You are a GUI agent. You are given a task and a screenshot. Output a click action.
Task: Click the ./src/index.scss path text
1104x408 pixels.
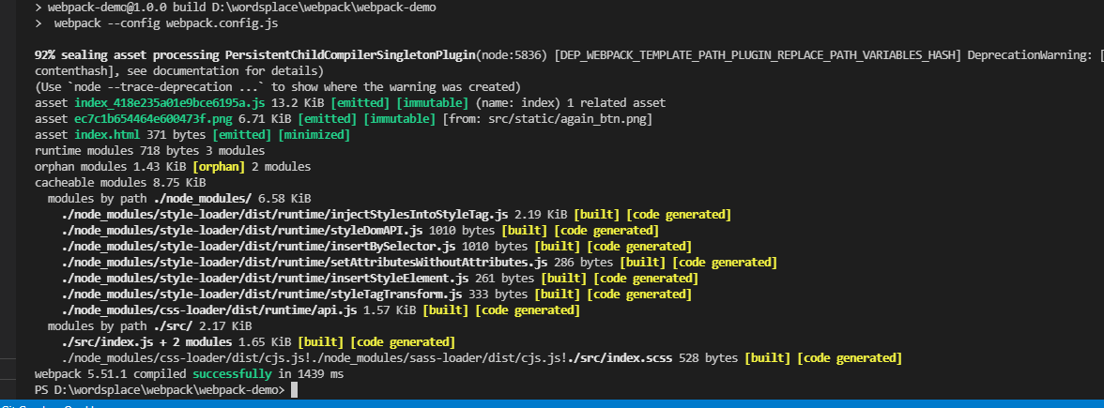tap(621, 358)
